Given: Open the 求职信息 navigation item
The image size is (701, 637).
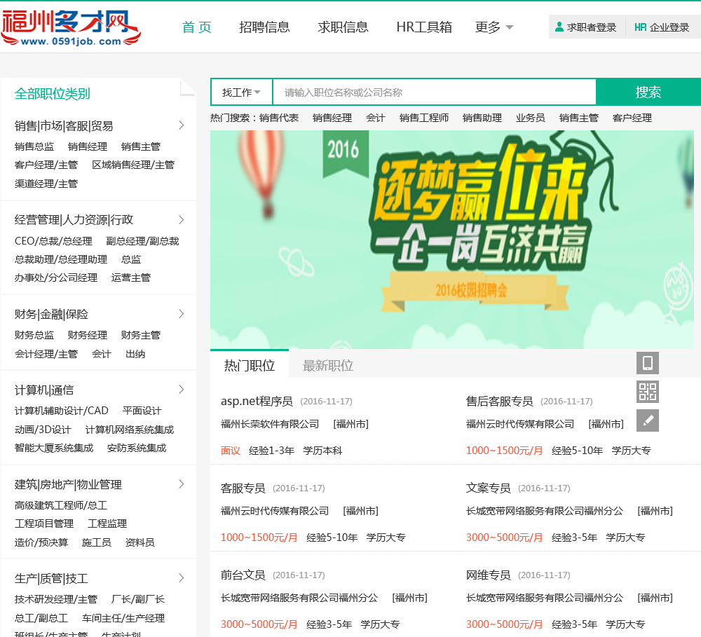Looking at the screenshot, I should point(343,27).
